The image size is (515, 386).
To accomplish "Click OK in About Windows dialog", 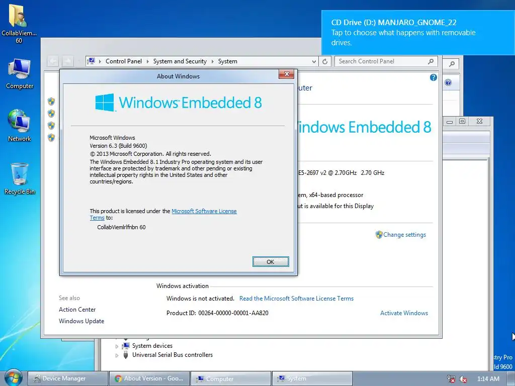I will 271,261.
